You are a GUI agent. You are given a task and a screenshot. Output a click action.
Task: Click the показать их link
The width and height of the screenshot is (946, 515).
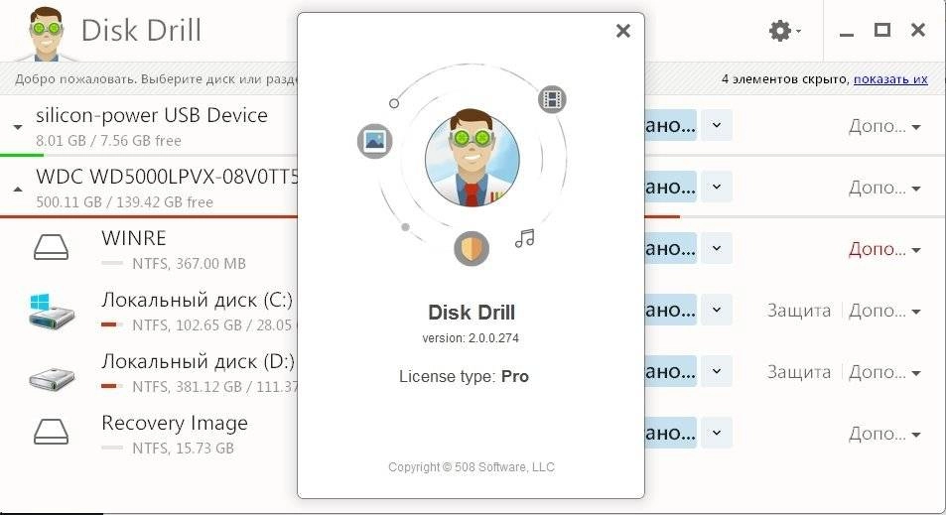coord(890,79)
